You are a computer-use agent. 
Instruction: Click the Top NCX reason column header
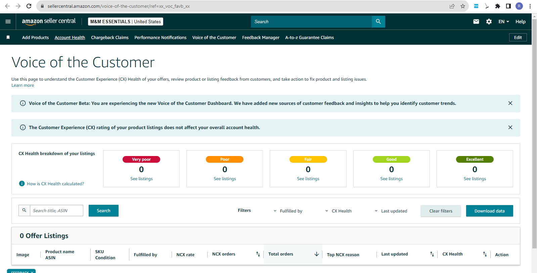tap(343, 255)
